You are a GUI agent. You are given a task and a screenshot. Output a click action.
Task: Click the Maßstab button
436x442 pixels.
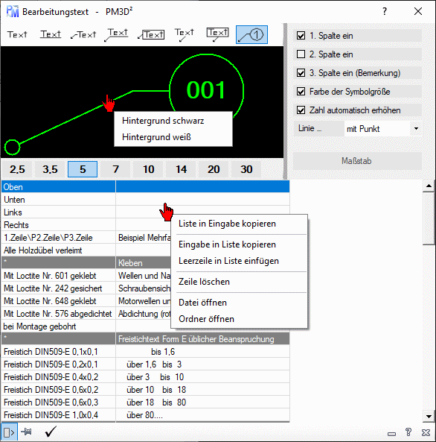(x=357, y=161)
